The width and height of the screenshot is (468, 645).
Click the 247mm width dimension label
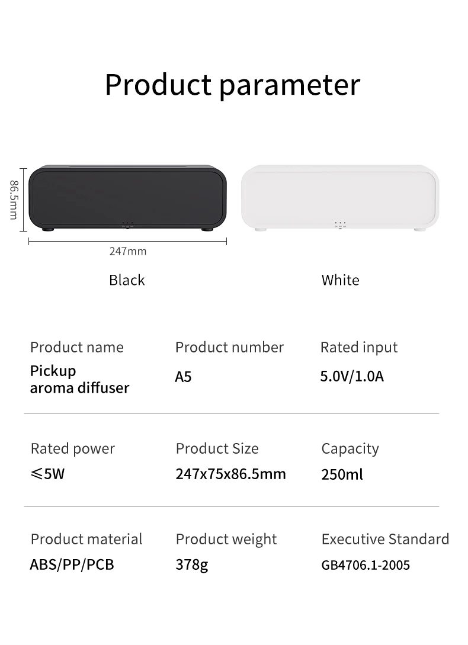pyautogui.click(x=127, y=251)
